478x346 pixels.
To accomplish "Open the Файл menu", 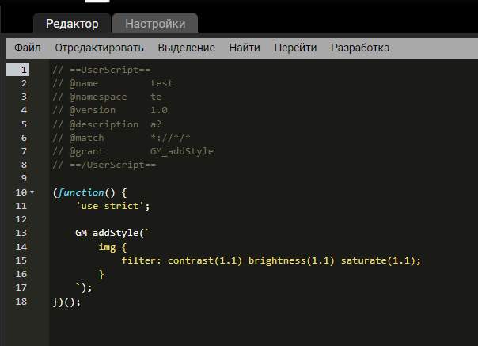I will (x=28, y=48).
